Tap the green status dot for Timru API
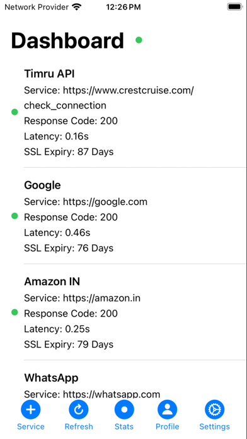Image resolution: width=247 pixels, height=439 pixels. [14, 112]
